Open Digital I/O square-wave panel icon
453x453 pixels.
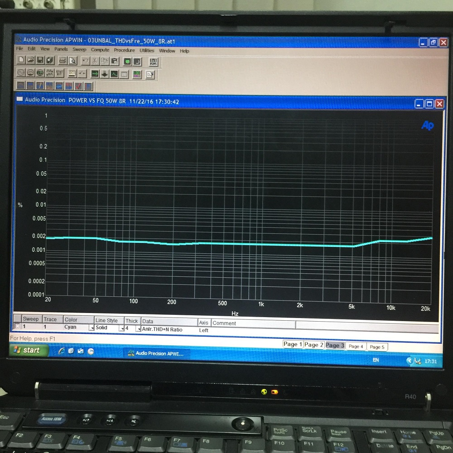[x=50, y=73]
